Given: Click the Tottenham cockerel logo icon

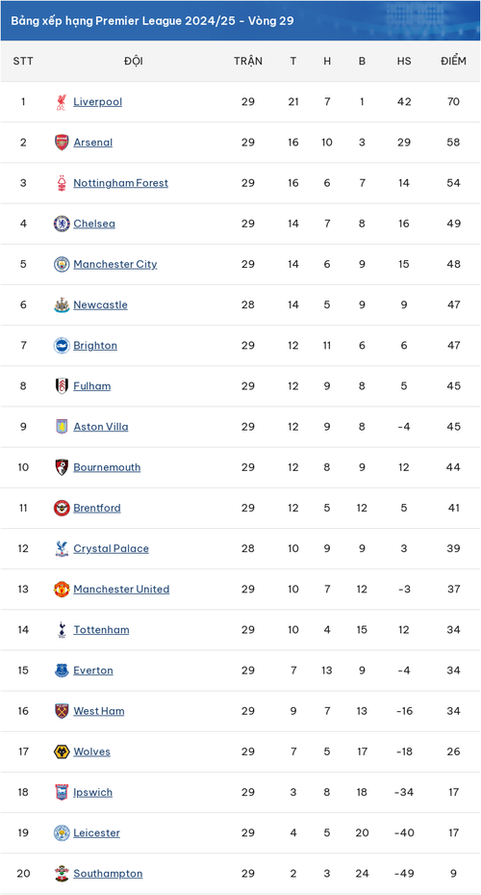Looking at the screenshot, I should (x=62, y=629).
